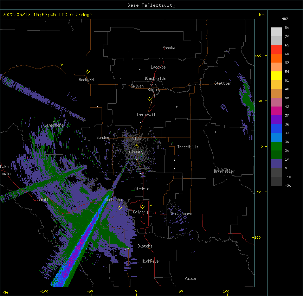
Task: Select the Didsbury label
Action: tap(135, 152)
